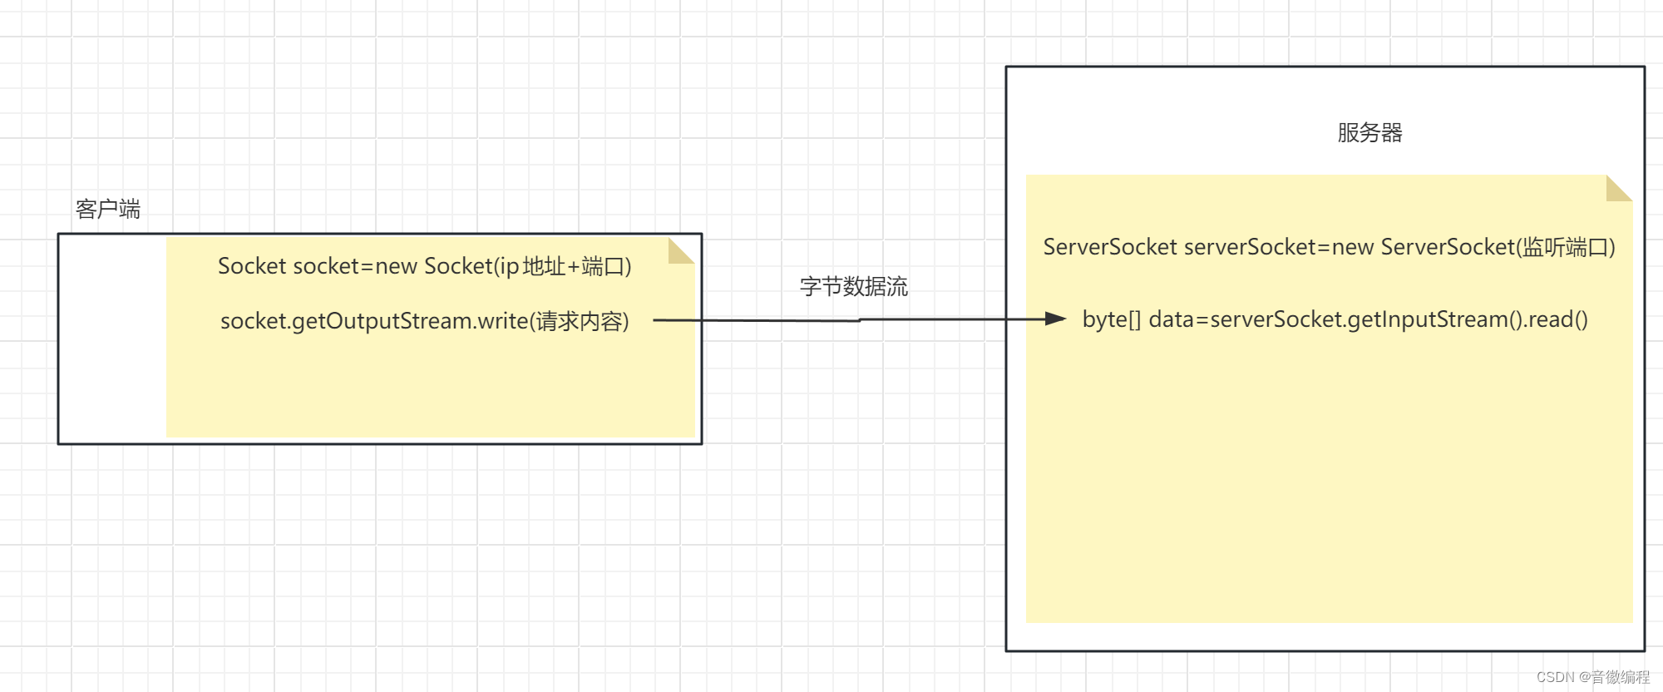This screenshot has height=692, width=1663.
Task: Click the 'Socket socket=new Socket(ip地址+端口)' line
Action: [425, 266]
